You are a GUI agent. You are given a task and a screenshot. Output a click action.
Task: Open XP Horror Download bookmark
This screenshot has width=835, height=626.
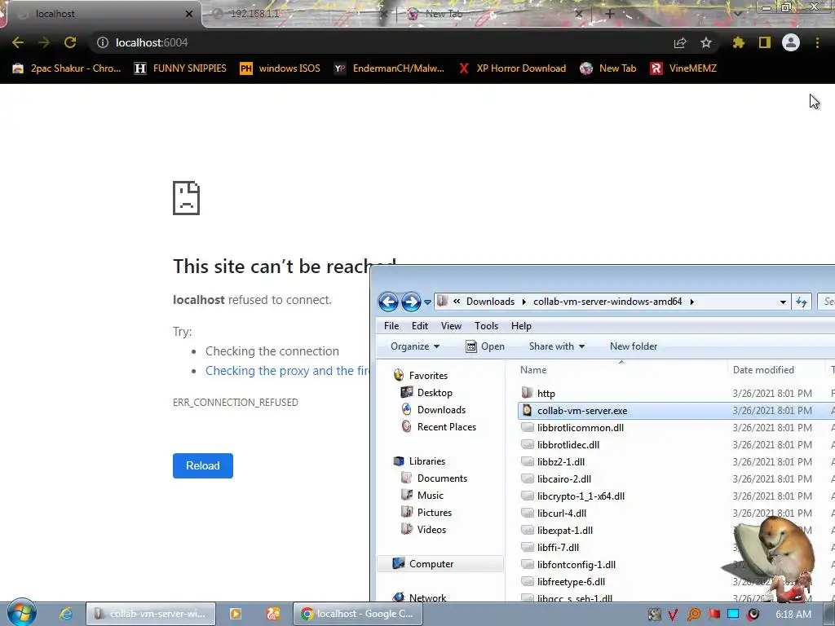[512, 68]
